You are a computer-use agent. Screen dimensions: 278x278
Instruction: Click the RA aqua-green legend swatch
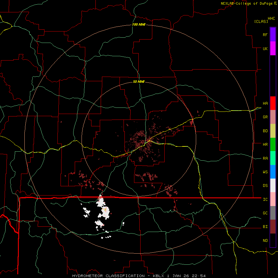click(x=273, y=158)
